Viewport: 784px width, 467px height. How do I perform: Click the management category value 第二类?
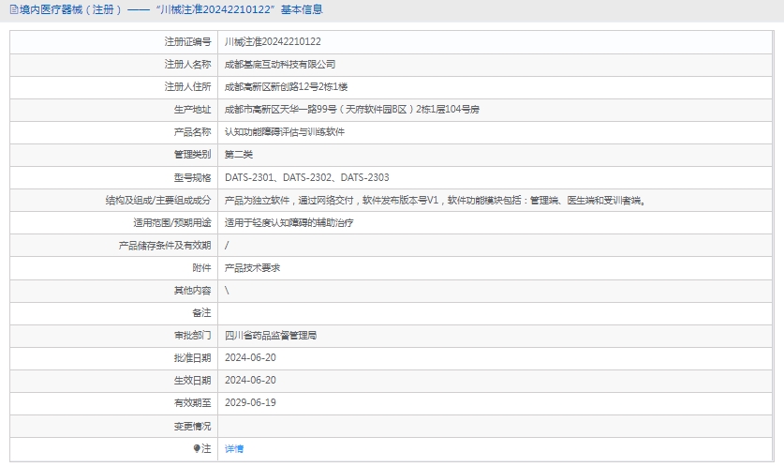239,155
